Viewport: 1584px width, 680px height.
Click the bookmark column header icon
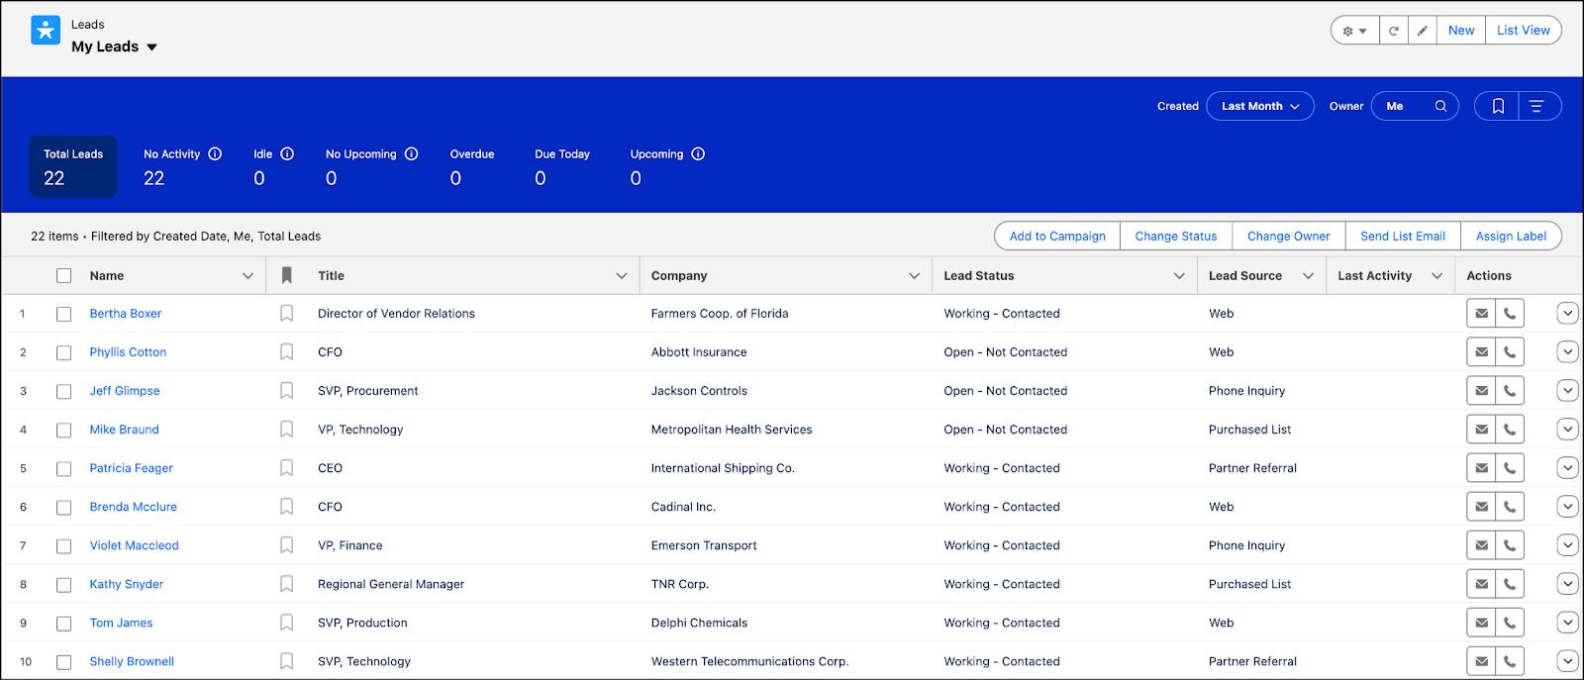coord(286,275)
